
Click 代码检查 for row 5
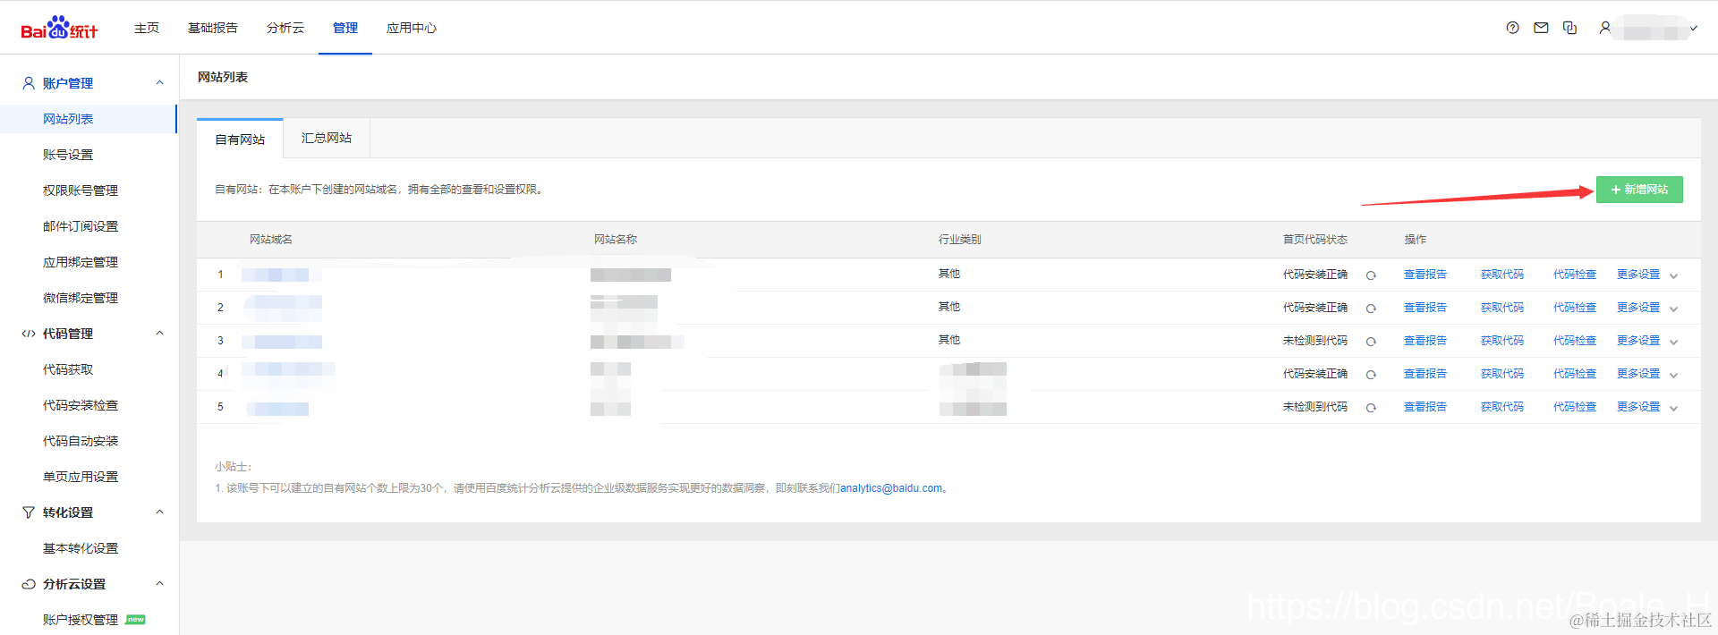[1575, 407]
